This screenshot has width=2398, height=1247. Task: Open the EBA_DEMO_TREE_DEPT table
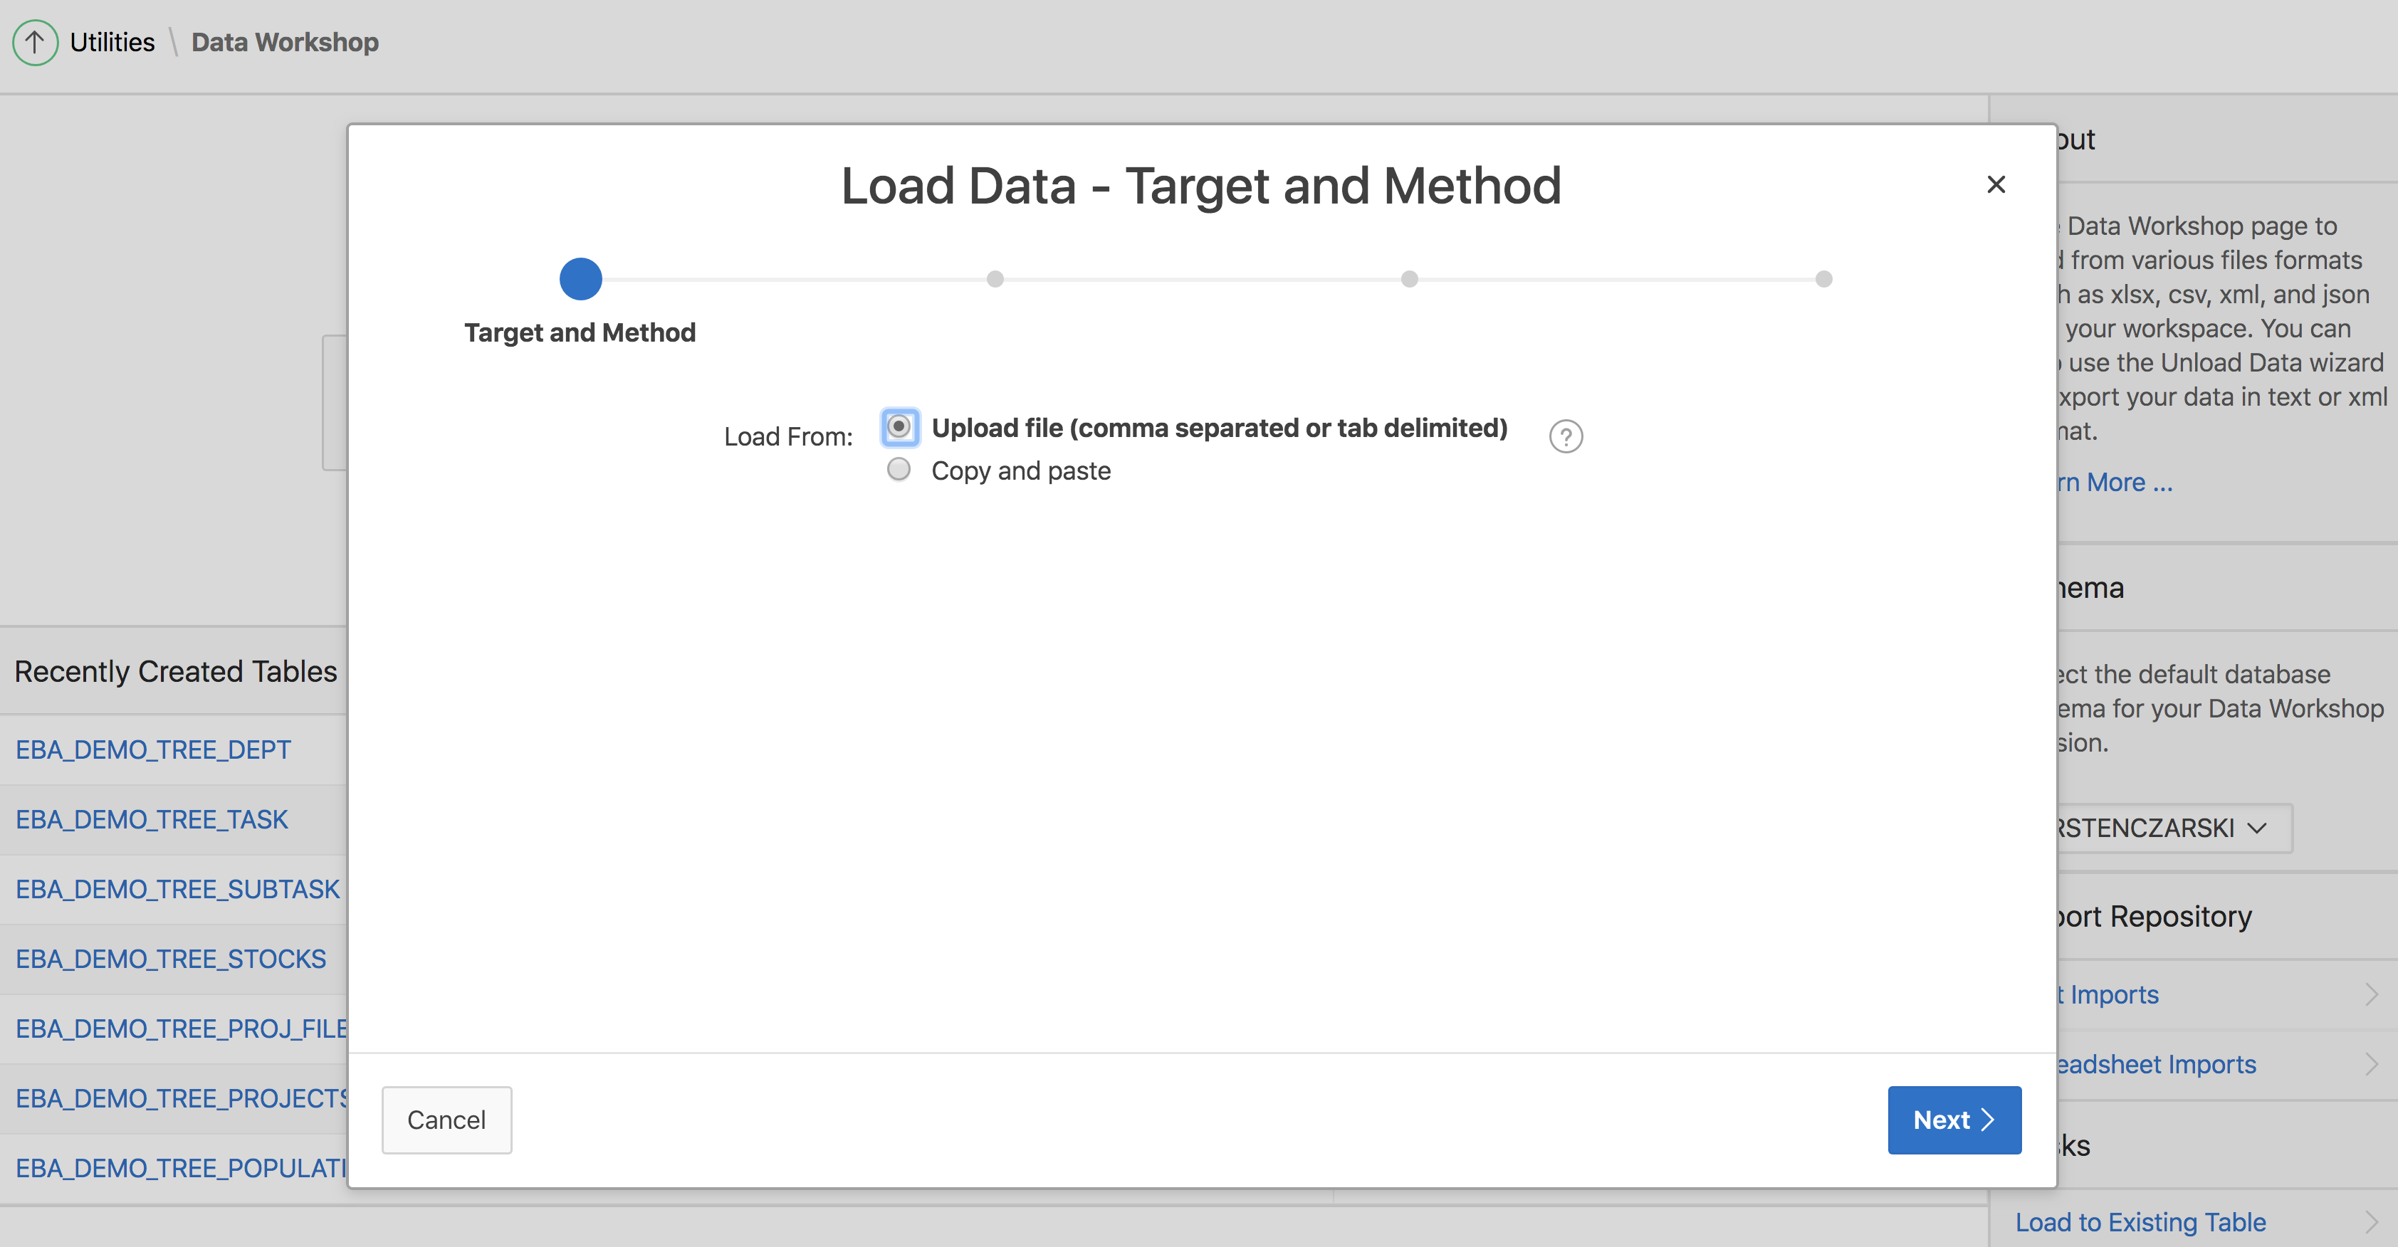(154, 749)
